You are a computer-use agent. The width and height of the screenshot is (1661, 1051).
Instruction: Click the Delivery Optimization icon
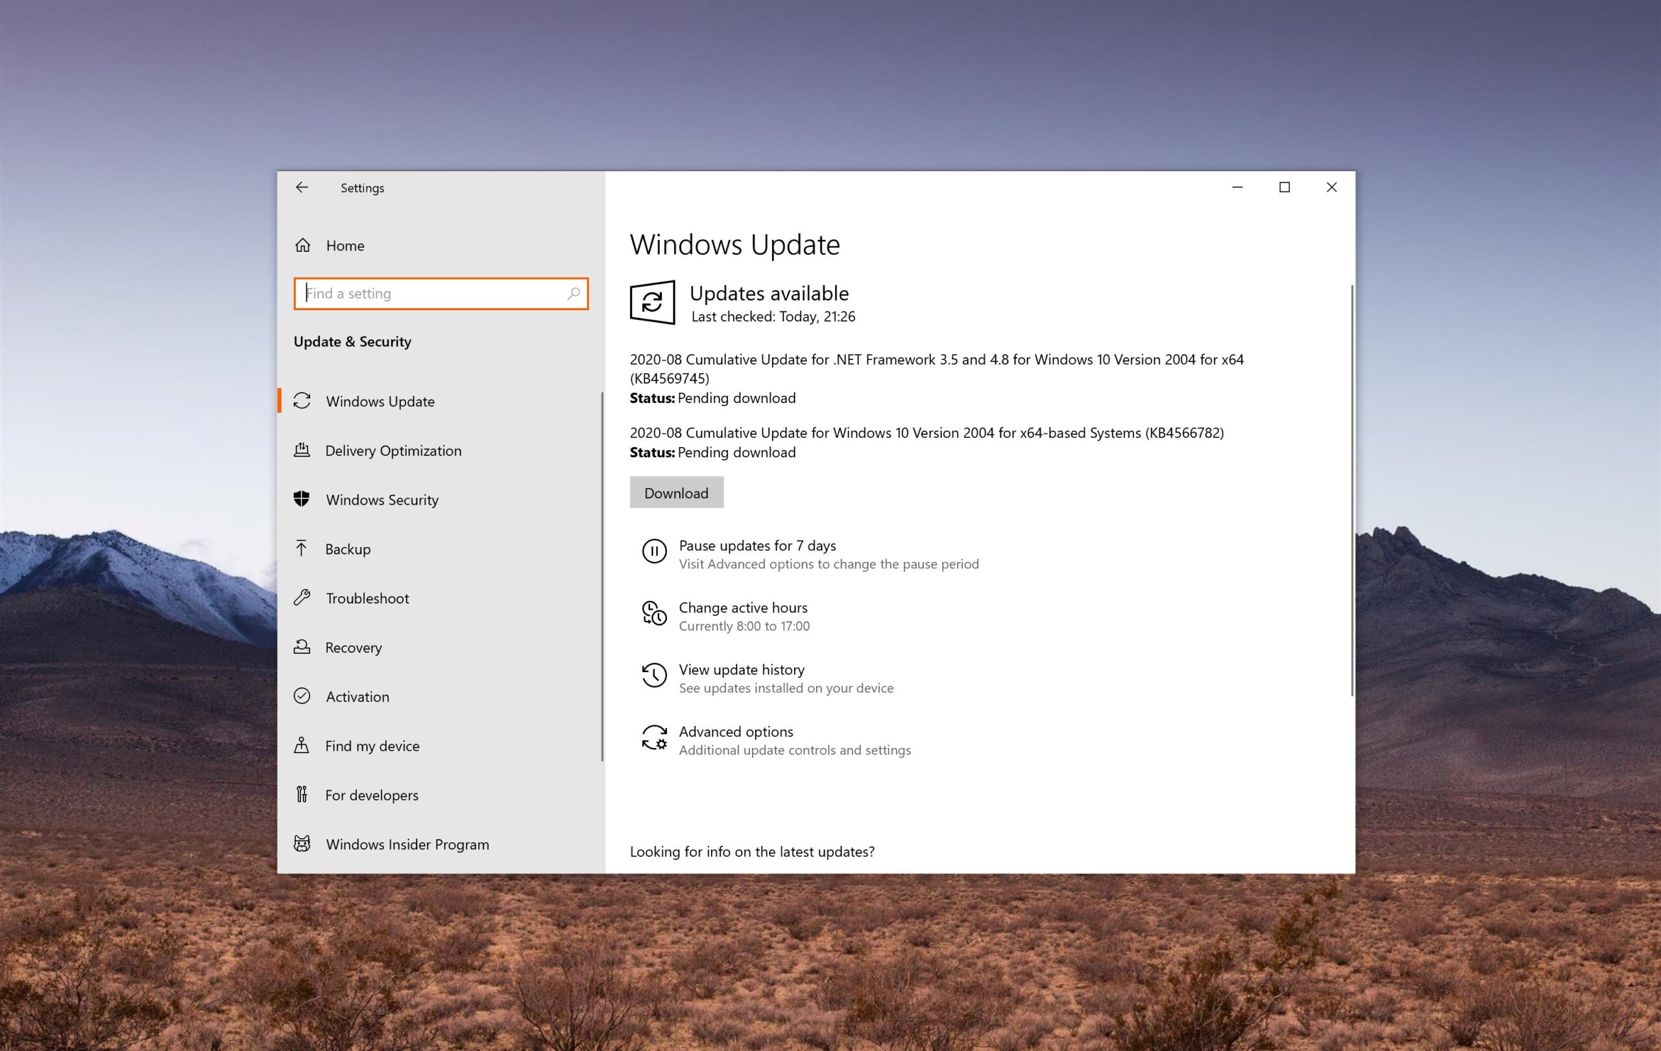[302, 450]
